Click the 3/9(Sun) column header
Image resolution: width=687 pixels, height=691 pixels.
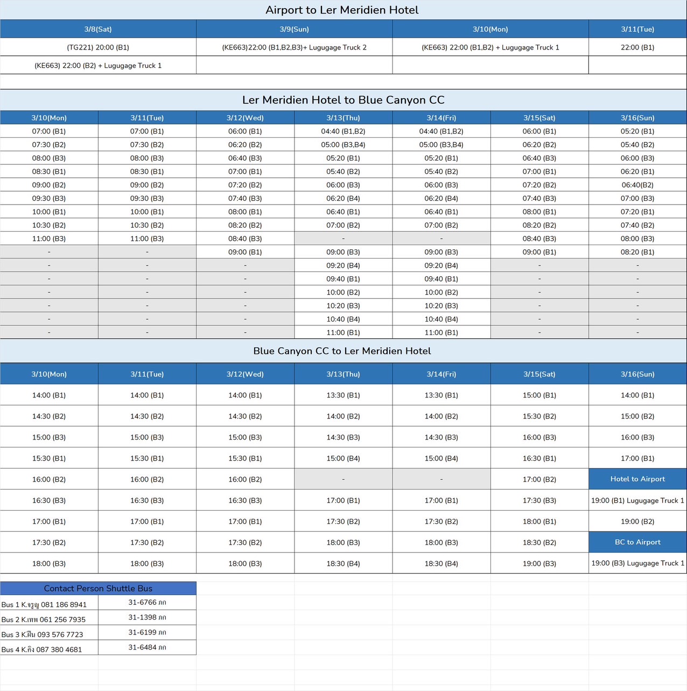[x=295, y=29]
